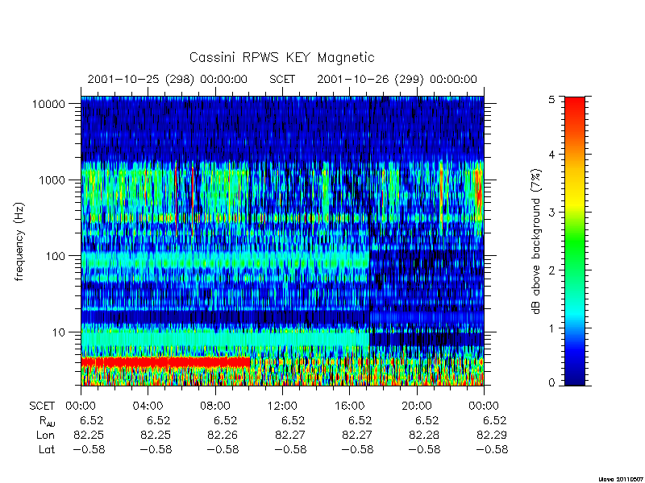Click the colorbar tick label "5"
Image resolution: width=645 pixels, height=483 pixels.
551,100
